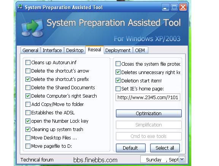Viewport: 219px width, 166px height.
Task: Click the title bar application icon
Action: click(x=20, y=7)
